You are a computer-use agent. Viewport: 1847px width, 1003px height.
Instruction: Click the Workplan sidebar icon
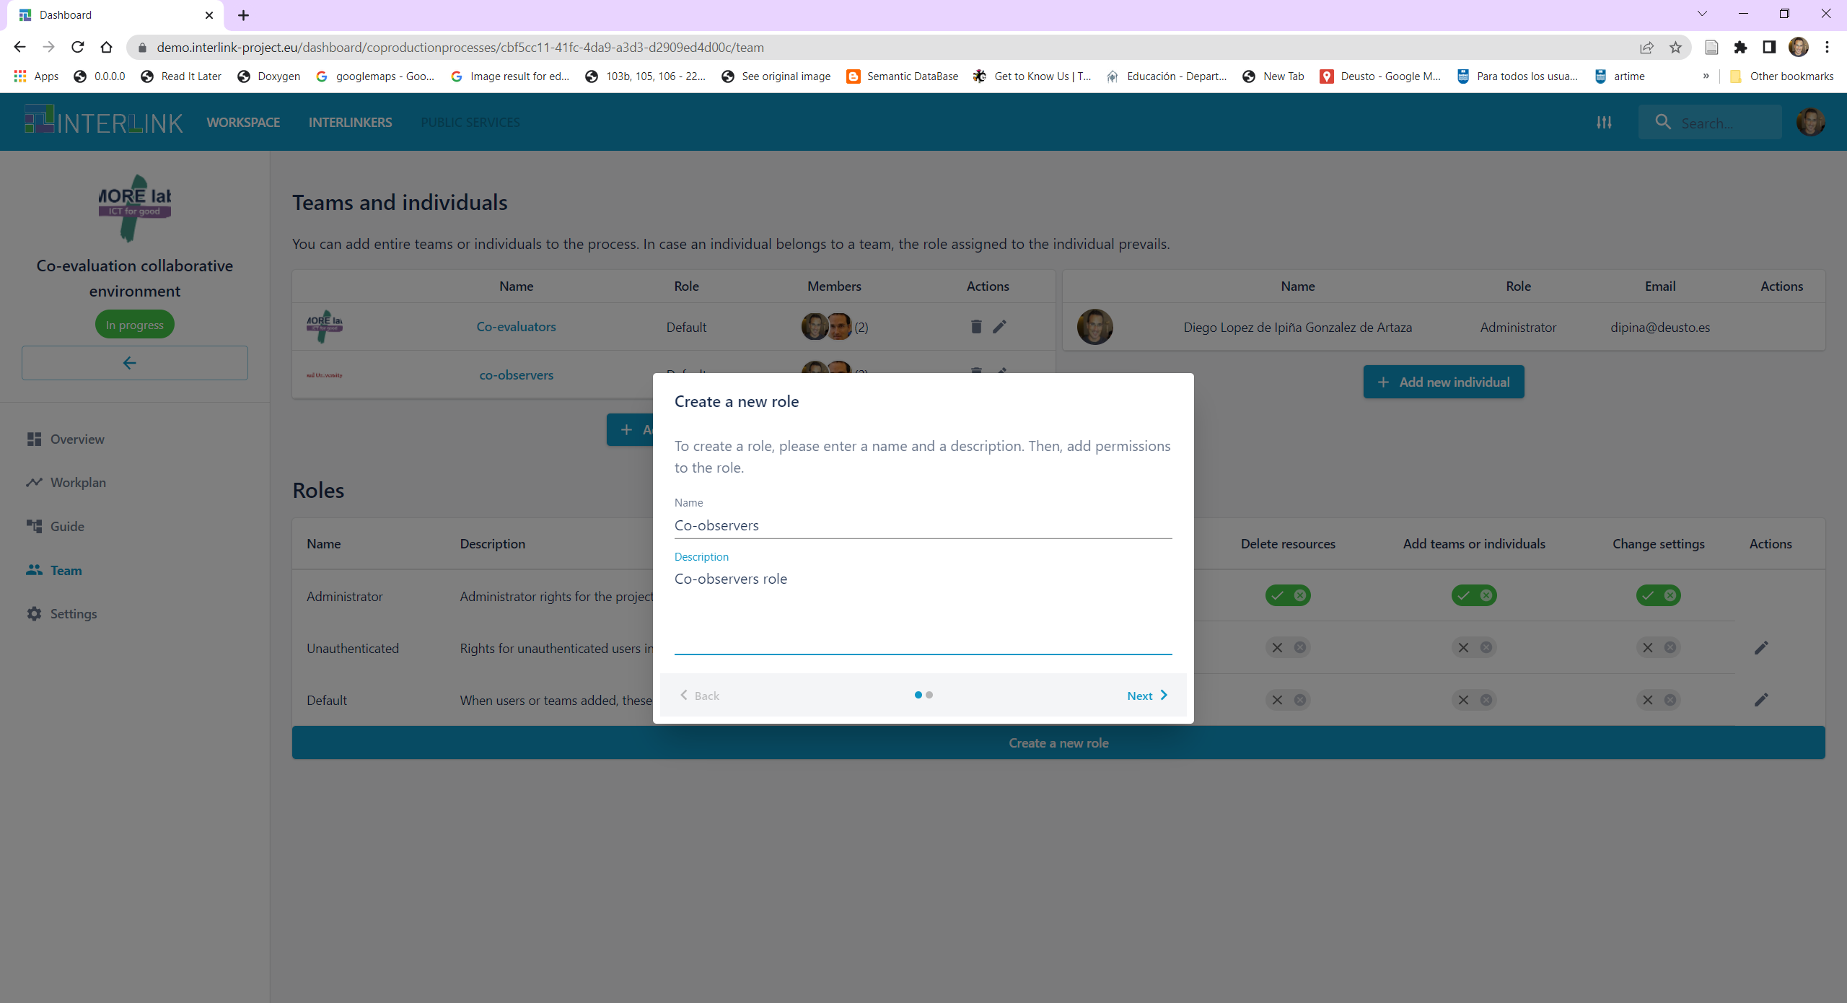[35, 482]
